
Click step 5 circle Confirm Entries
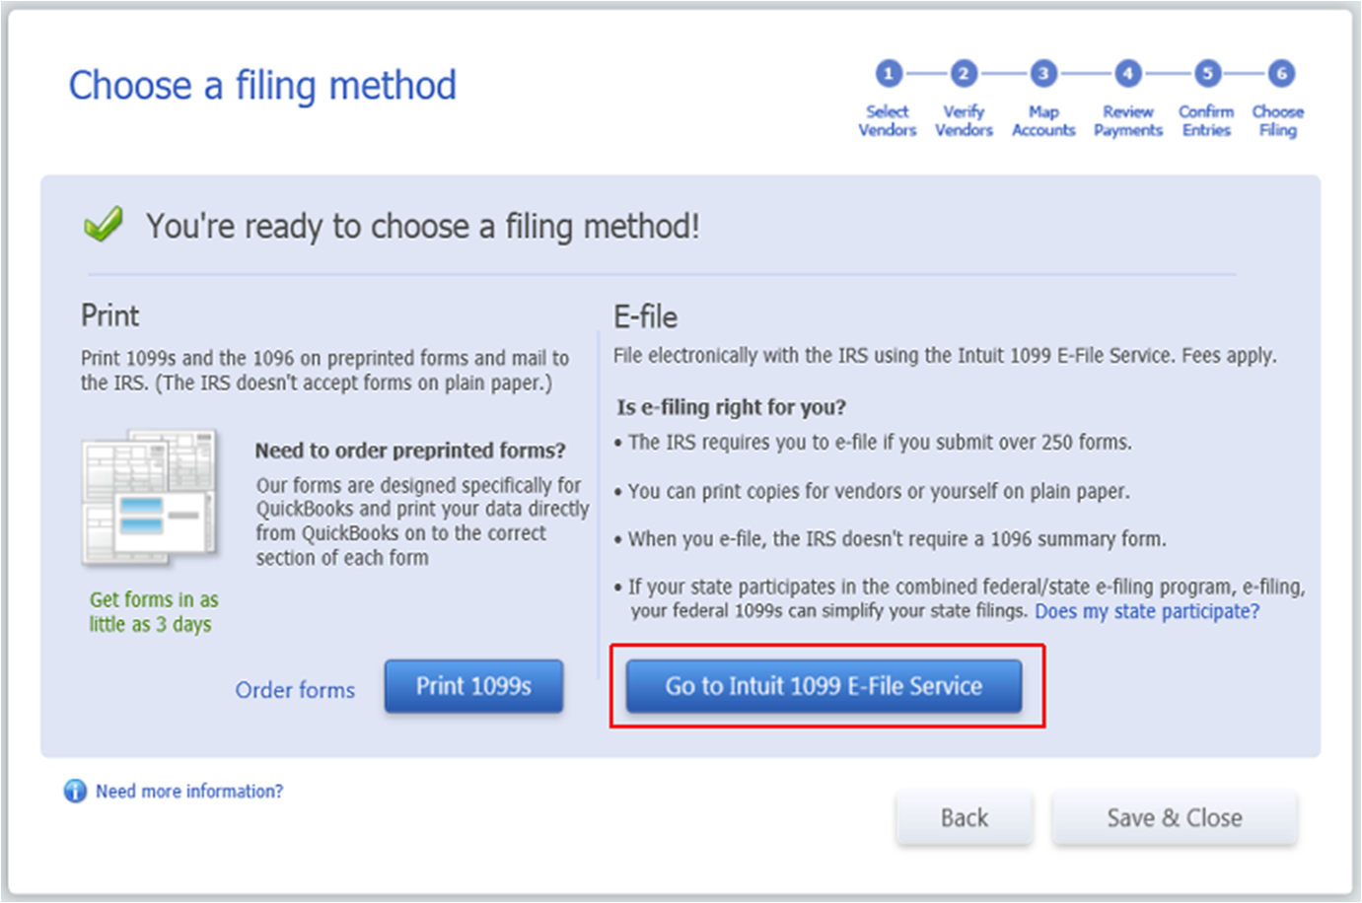pyautogui.click(x=1207, y=73)
